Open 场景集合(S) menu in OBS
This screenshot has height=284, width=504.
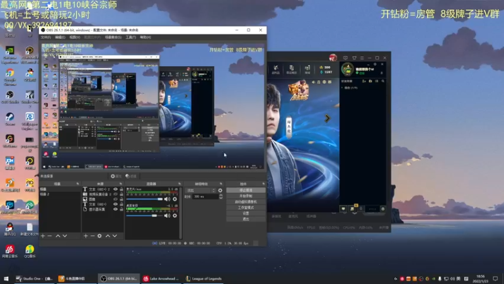113,37
